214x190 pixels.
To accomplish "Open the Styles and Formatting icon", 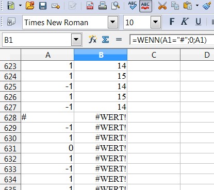I will pos(11,22).
